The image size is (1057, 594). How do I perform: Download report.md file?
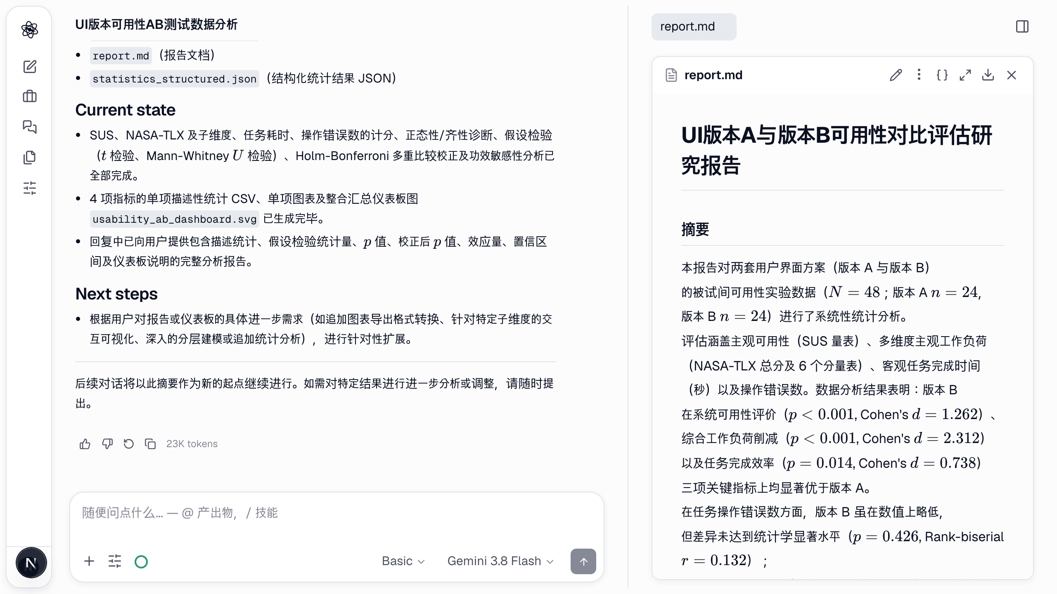coord(988,75)
